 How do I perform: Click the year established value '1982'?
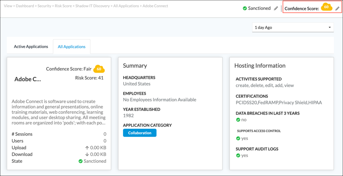(x=128, y=115)
